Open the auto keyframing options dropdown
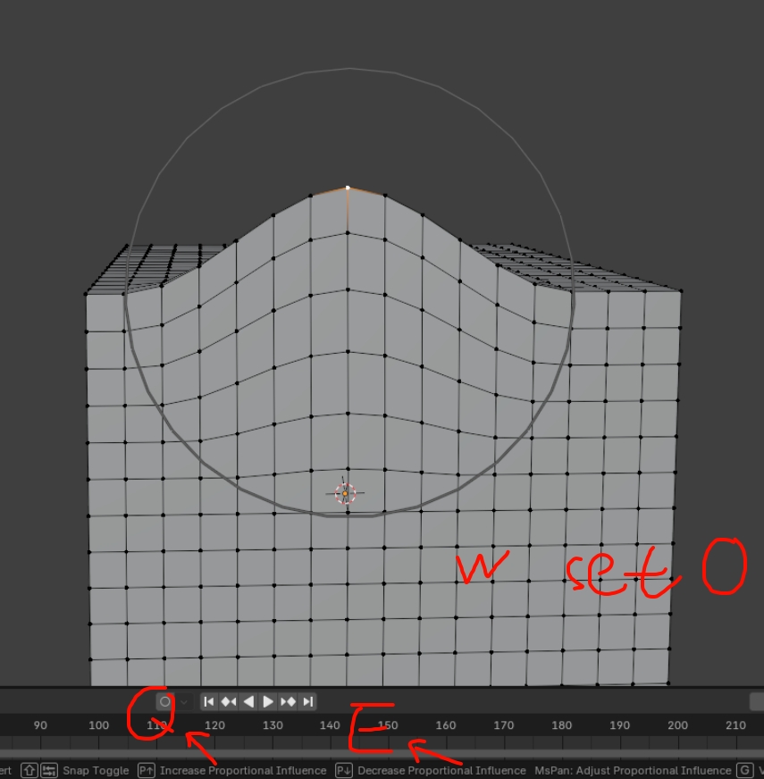764x779 pixels. coord(184,701)
